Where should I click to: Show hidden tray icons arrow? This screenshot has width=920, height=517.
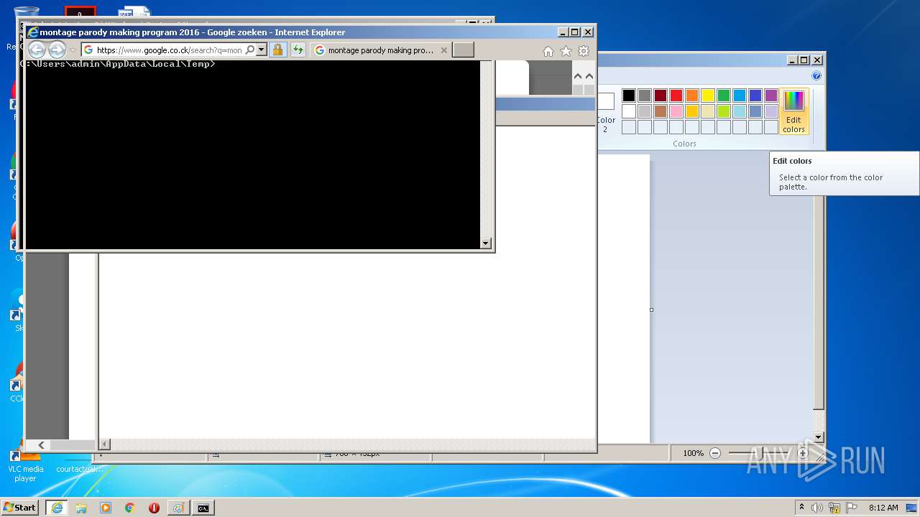pos(801,507)
